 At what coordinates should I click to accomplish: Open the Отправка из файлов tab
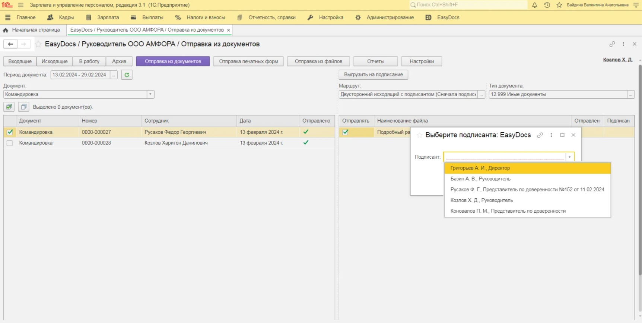coord(318,61)
